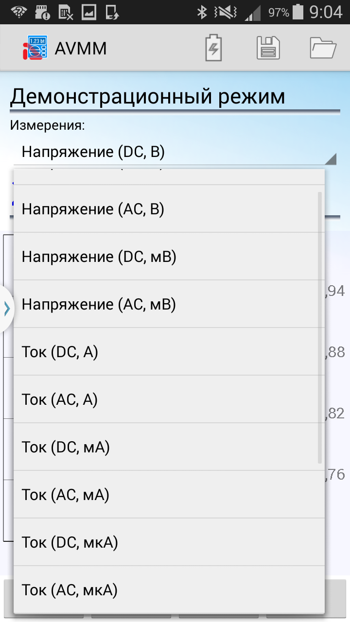This screenshot has width=350, height=622.
Task: Click the spinner's triangle arrow
Action: click(331, 159)
